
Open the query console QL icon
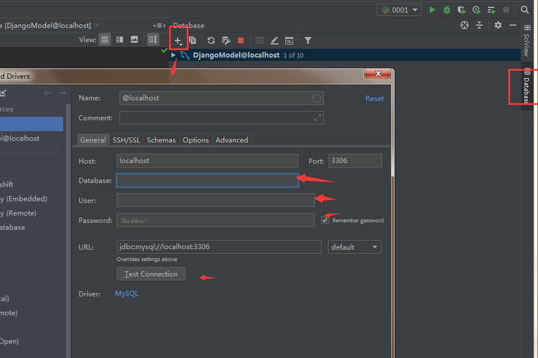coord(289,40)
